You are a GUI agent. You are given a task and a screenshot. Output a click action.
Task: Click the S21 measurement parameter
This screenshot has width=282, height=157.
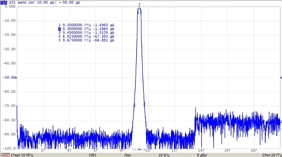click(12, 2)
